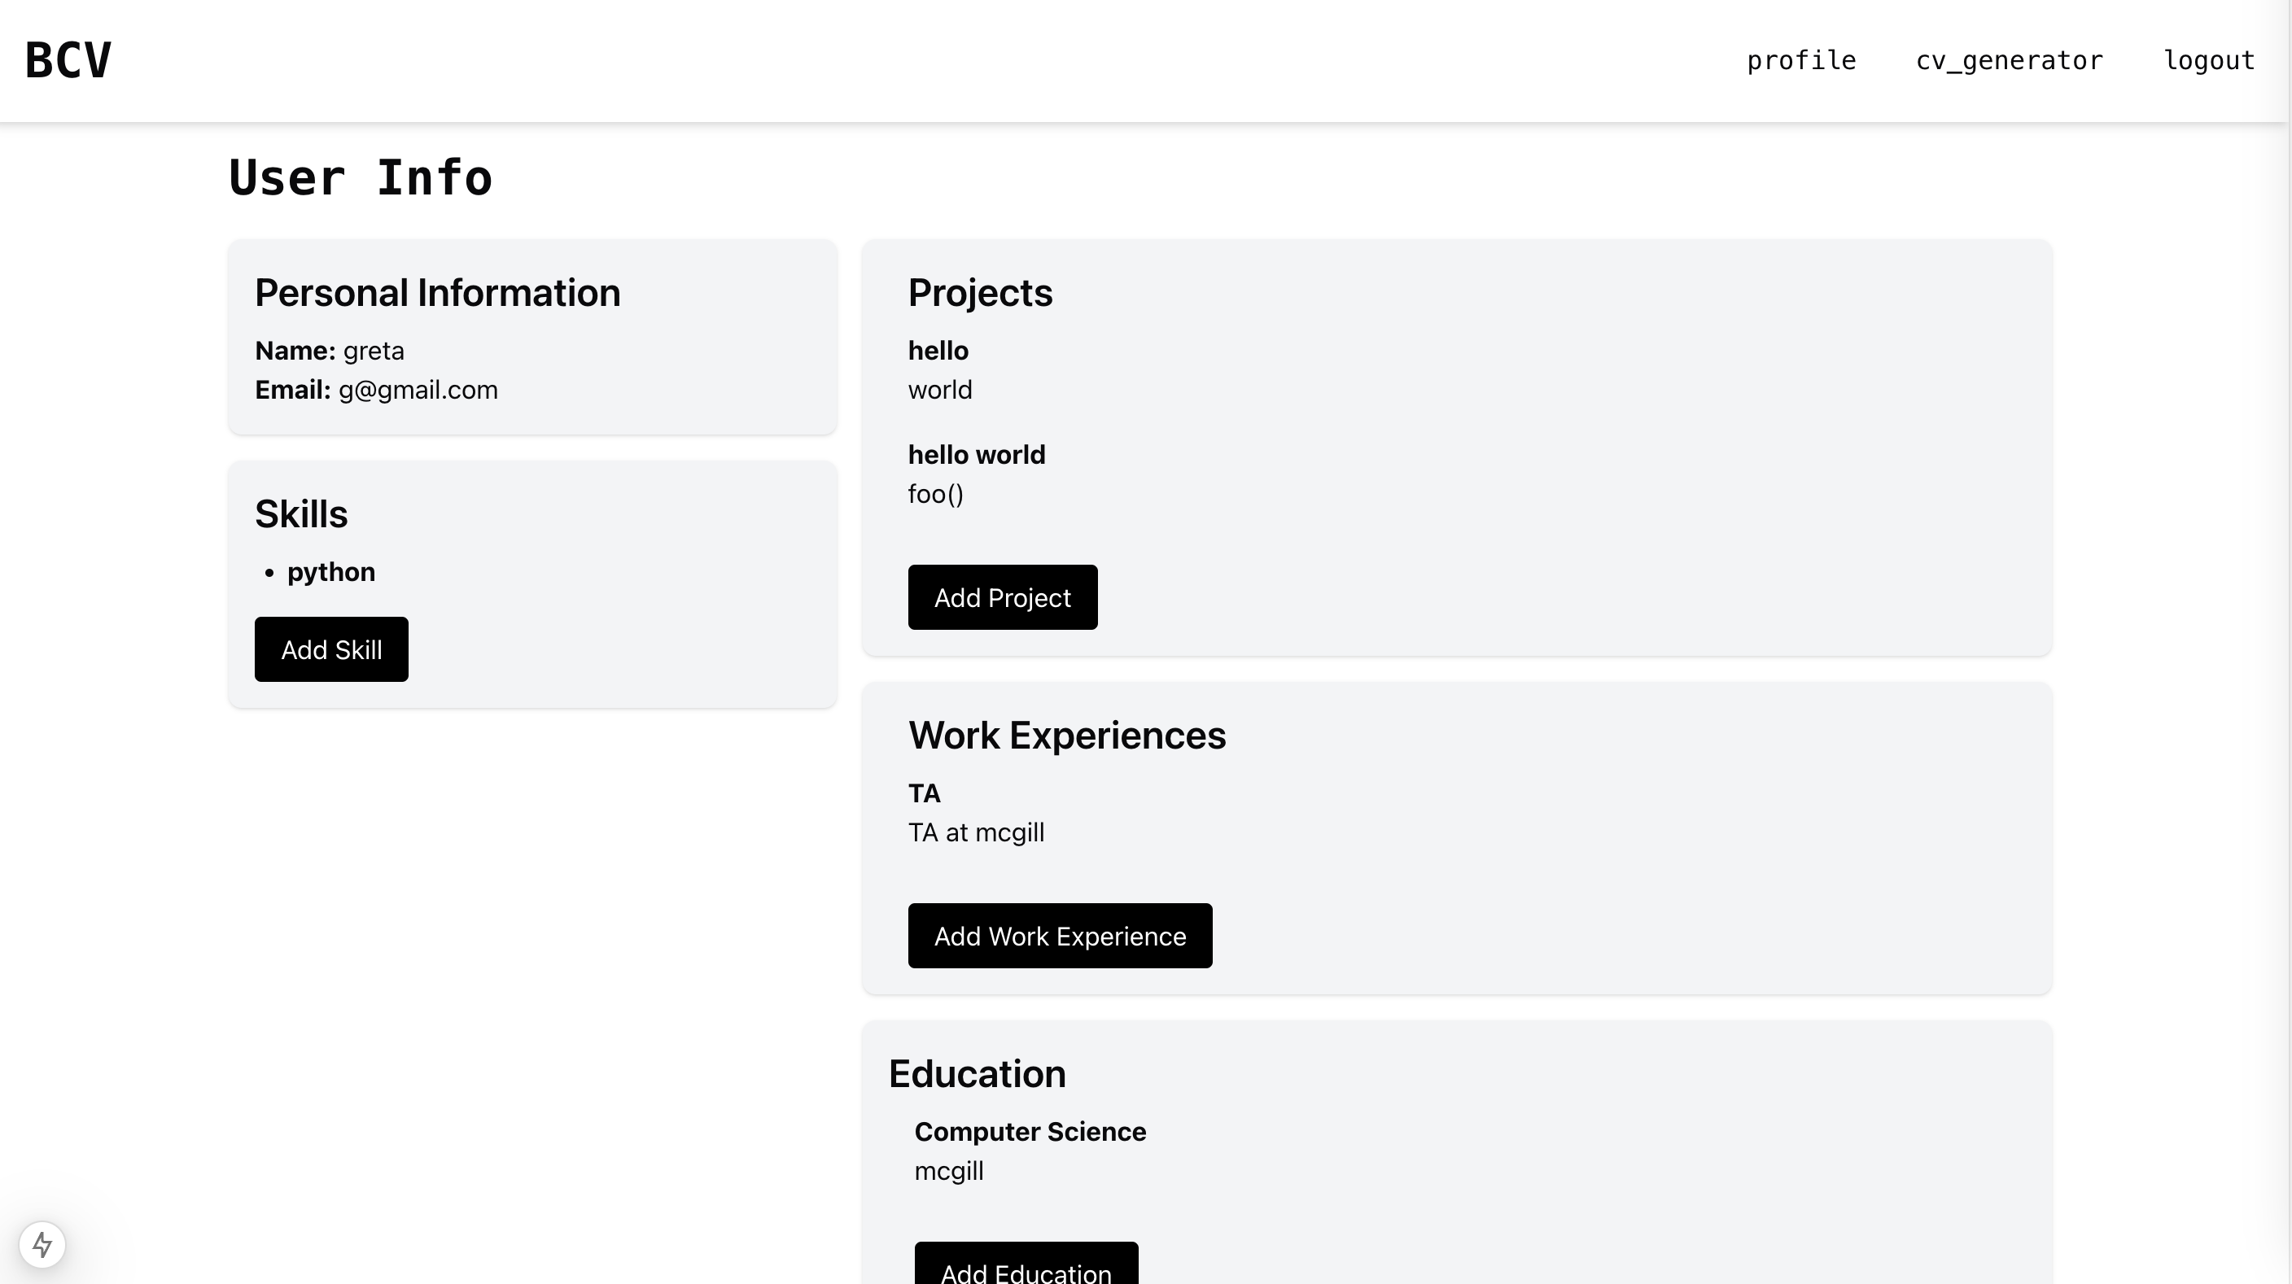Viewport: 2292px width, 1284px height.
Task: Click the name value greta
Action: [373, 351]
